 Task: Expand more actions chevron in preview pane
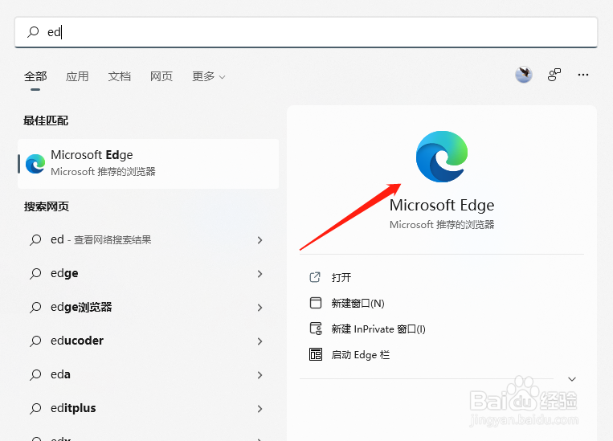click(x=572, y=379)
